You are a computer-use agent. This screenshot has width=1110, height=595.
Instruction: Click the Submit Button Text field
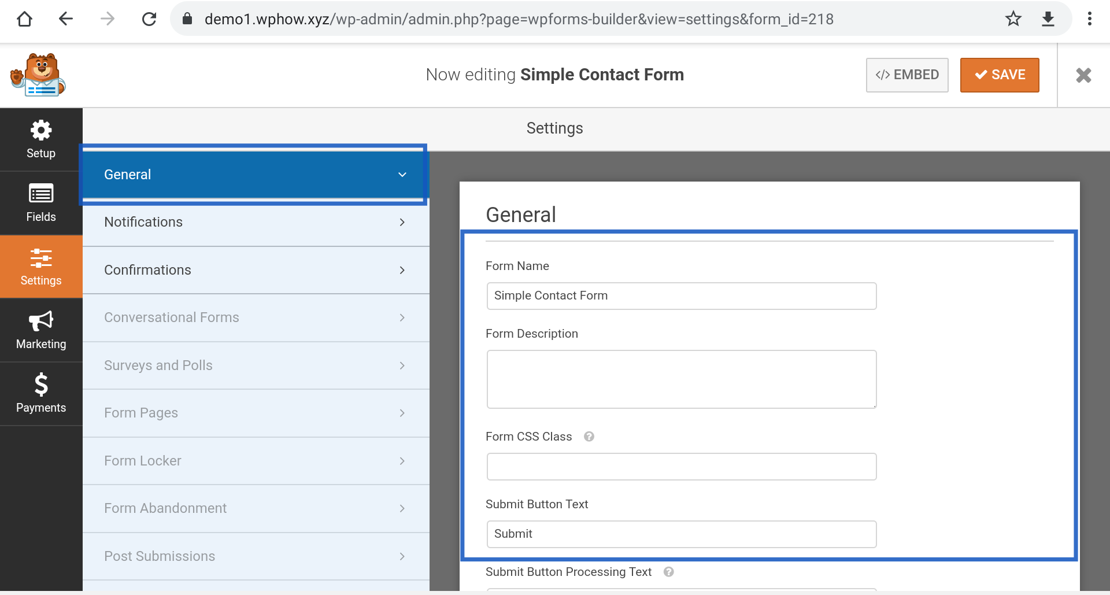[x=682, y=534]
